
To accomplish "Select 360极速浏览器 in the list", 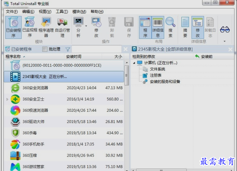I will (64, 110).
